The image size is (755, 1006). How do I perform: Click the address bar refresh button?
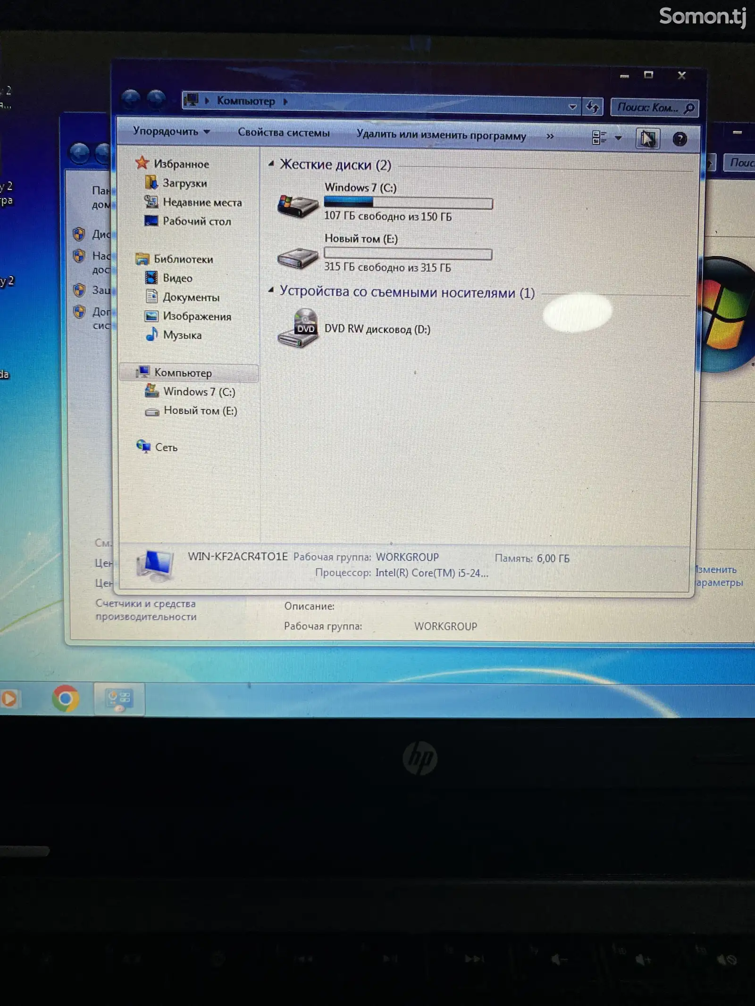click(x=593, y=107)
